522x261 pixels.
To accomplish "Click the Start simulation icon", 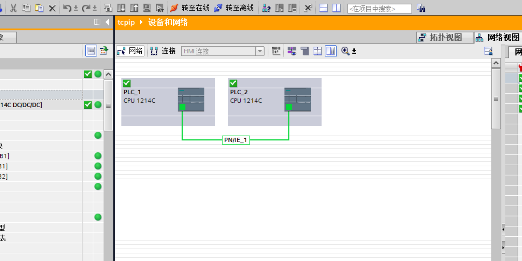I will tap(147, 8).
